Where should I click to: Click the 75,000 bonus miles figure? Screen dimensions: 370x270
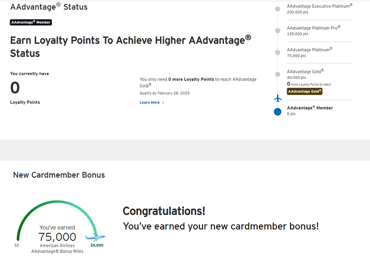[57, 237]
